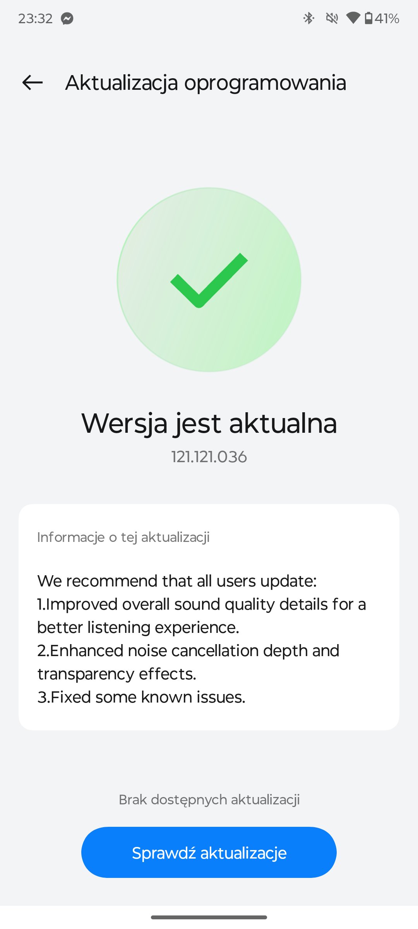Tap the improved sound quality changelog line
This screenshot has width=418, height=929.
click(201, 616)
